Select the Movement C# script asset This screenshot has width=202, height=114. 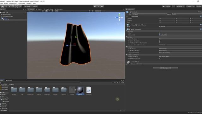pyautogui.click(x=88, y=90)
